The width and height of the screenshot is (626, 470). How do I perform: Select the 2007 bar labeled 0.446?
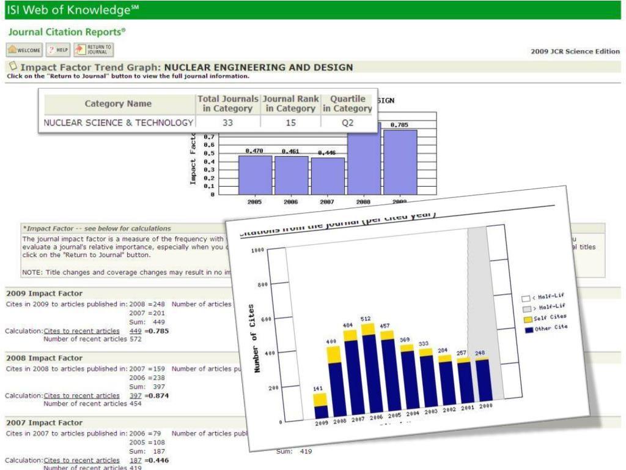[x=328, y=176]
